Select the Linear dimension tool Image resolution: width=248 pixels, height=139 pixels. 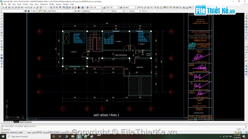coord(139,7)
